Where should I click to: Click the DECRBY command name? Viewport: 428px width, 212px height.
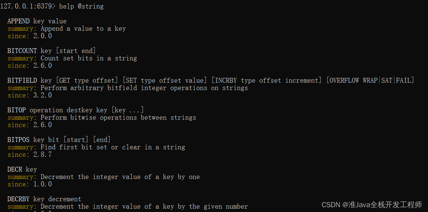click(19, 199)
